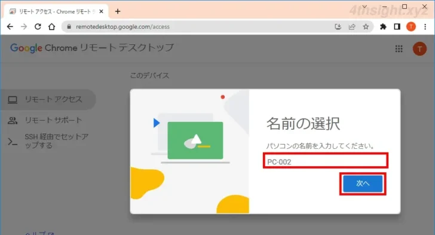
Task: Click the lock icon in the address bar
Action: point(69,27)
